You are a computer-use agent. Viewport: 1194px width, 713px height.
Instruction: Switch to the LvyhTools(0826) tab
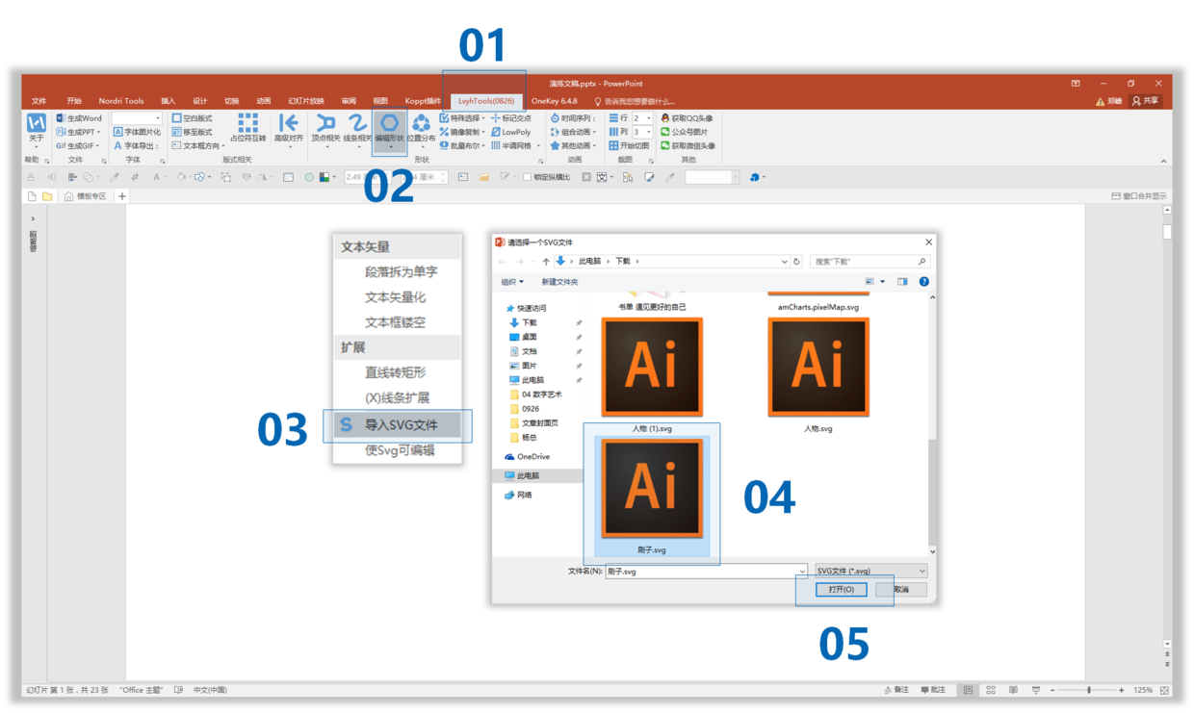coord(485,101)
